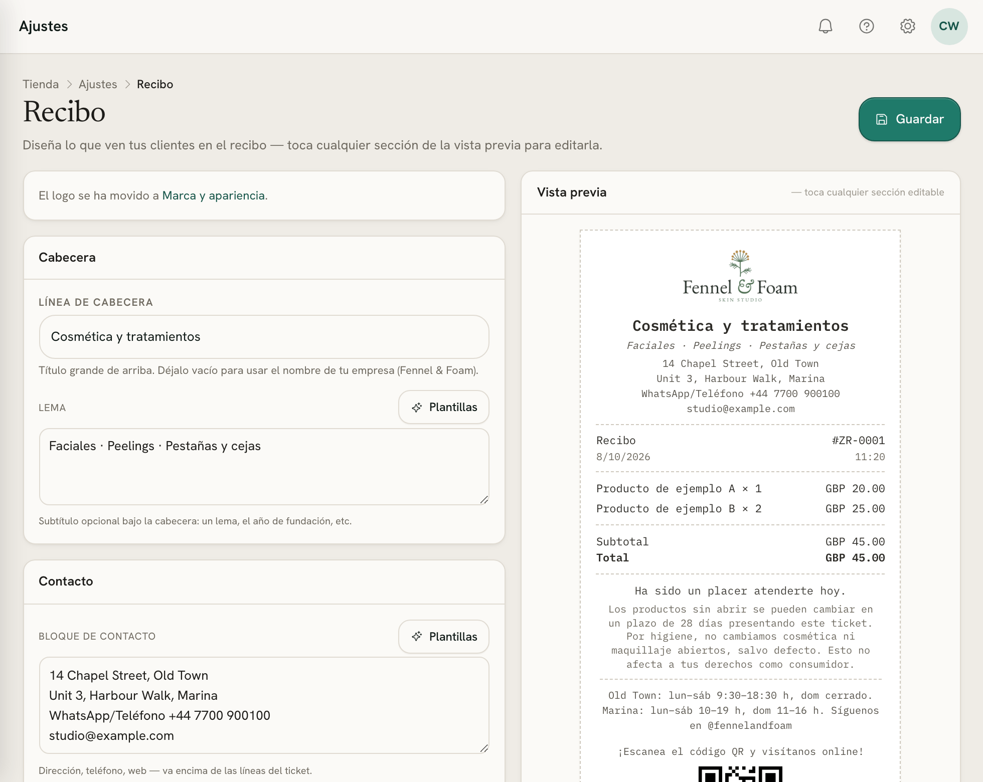Open the notifications bell

(825, 26)
